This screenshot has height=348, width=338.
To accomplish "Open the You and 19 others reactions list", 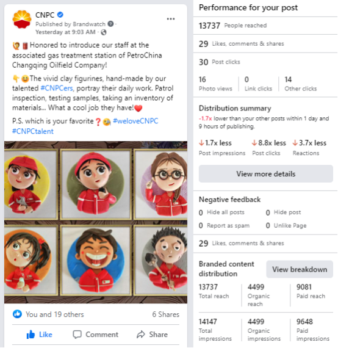I will click(55, 314).
